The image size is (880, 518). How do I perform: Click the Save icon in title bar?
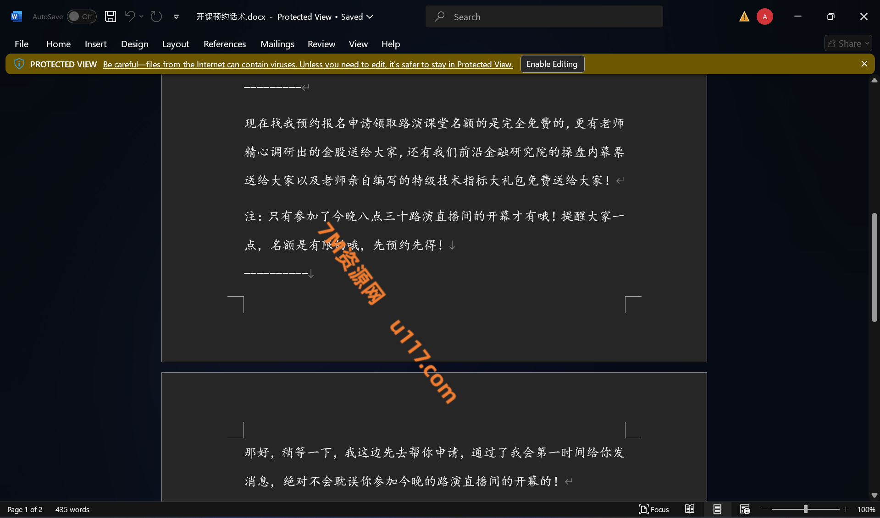click(x=111, y=17)
